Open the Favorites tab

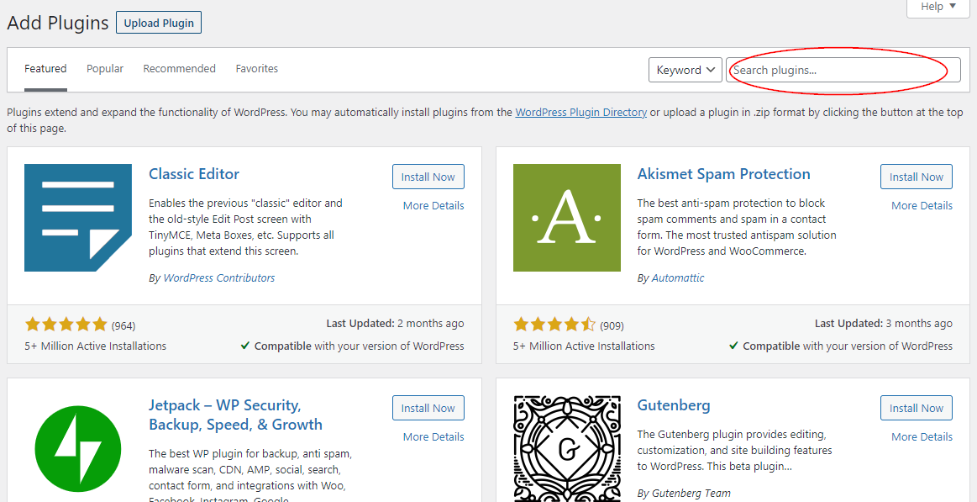pyautogui.click(x=257, y=69)
